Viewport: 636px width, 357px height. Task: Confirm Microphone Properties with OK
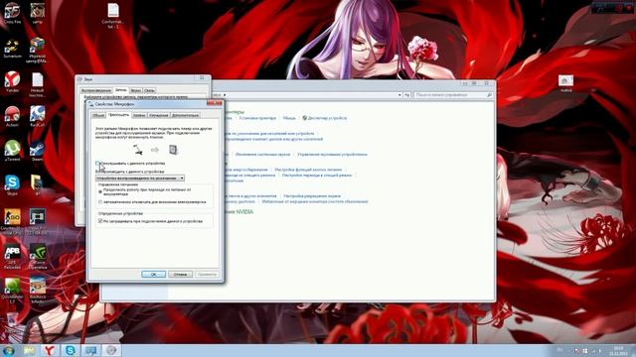pos(153,275)
